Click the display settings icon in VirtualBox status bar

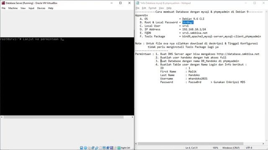click(x=104, y=148)
